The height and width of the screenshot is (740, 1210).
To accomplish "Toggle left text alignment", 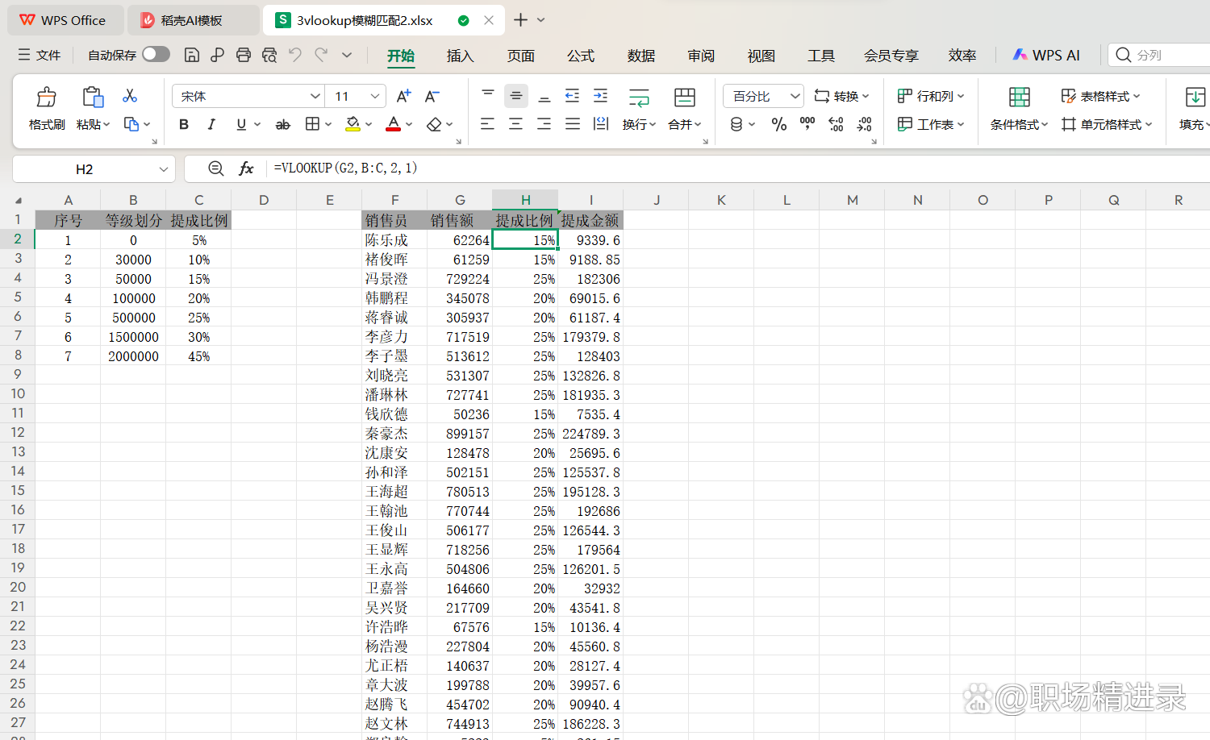I will (x=487, y=124).
